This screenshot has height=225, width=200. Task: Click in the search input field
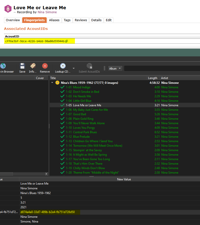162,68
